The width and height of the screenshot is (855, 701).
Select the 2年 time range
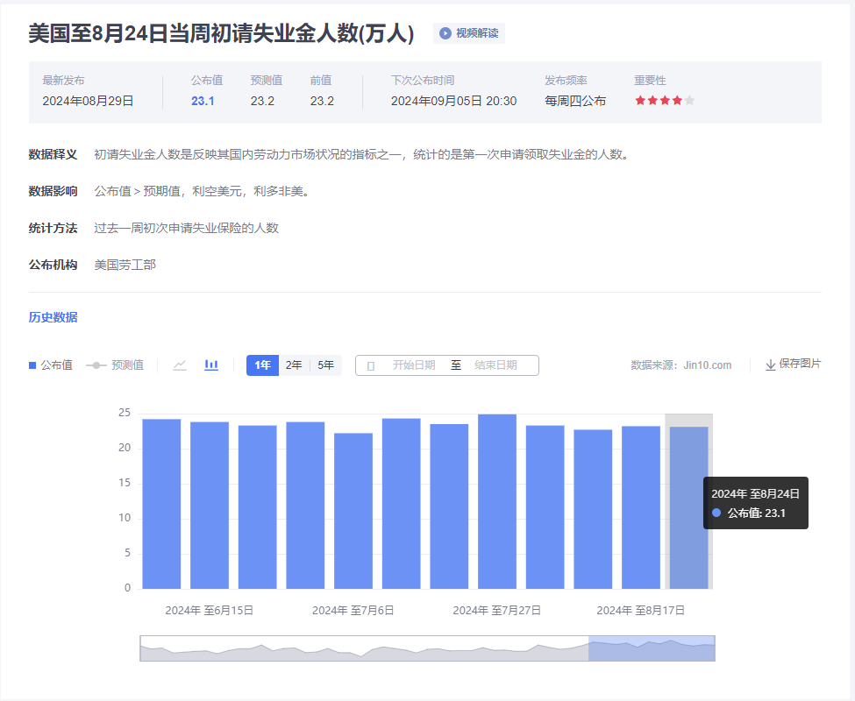[x=294, y=365]
